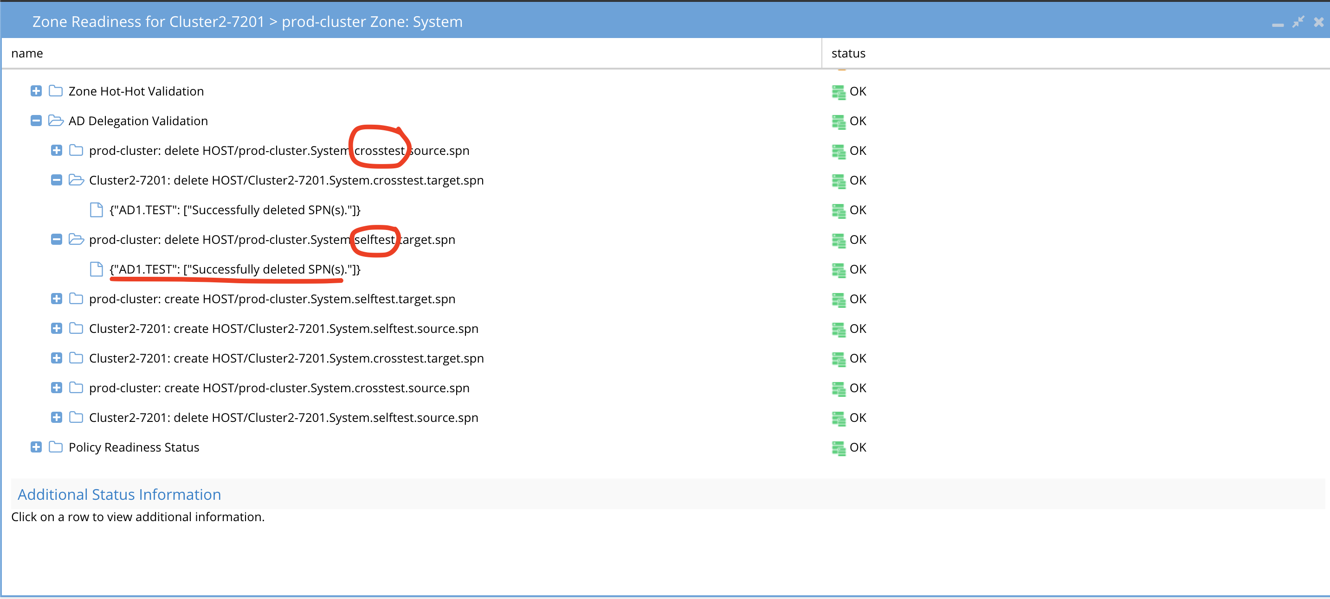1330x599 pixels.
Task: Click the open folder icon on the Cluster2-7201 crosstest.target row
Action: point(76,179)
